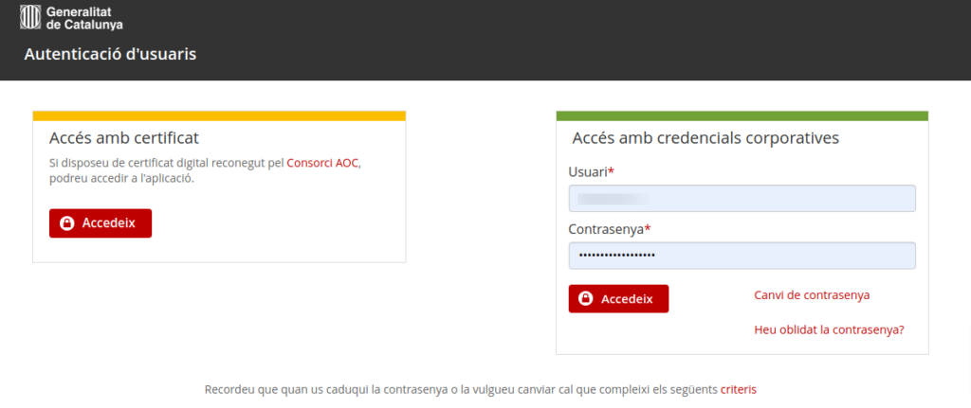Click the Usuari field label

[x=588, y=171]
